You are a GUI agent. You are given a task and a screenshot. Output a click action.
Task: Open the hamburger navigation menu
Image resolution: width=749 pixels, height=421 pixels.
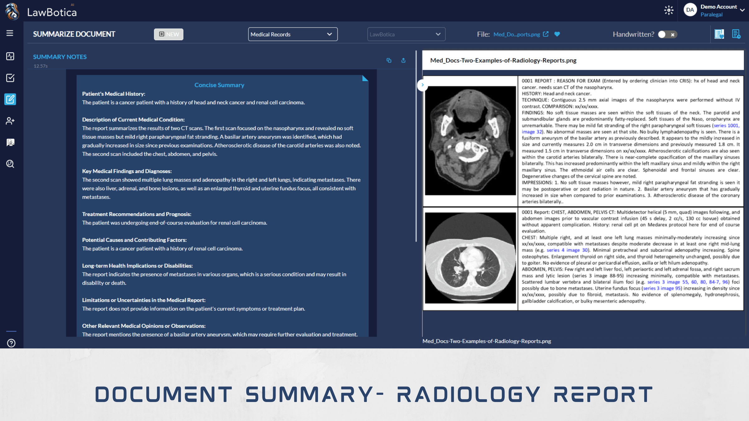pos(10,33)
